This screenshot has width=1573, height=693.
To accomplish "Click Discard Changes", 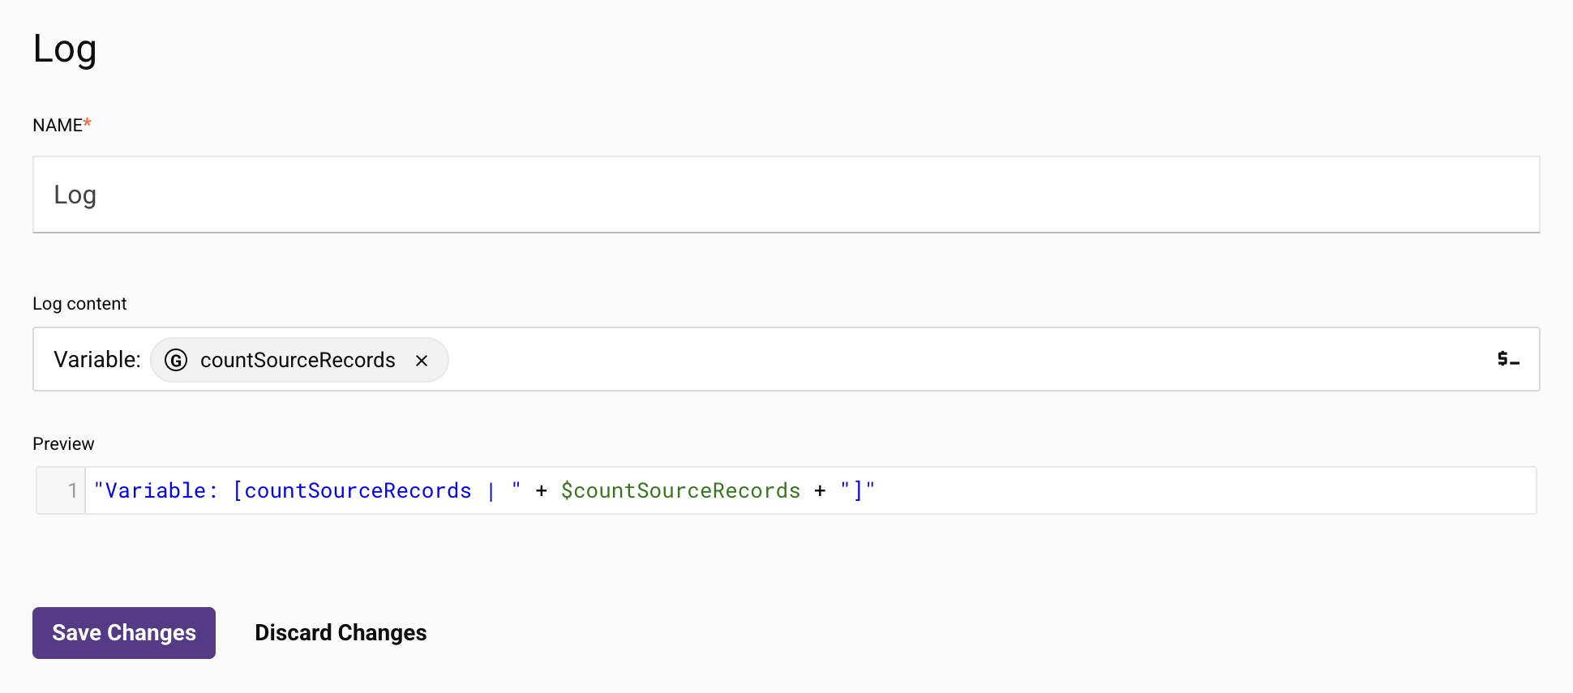I will [x=341, y=632].
